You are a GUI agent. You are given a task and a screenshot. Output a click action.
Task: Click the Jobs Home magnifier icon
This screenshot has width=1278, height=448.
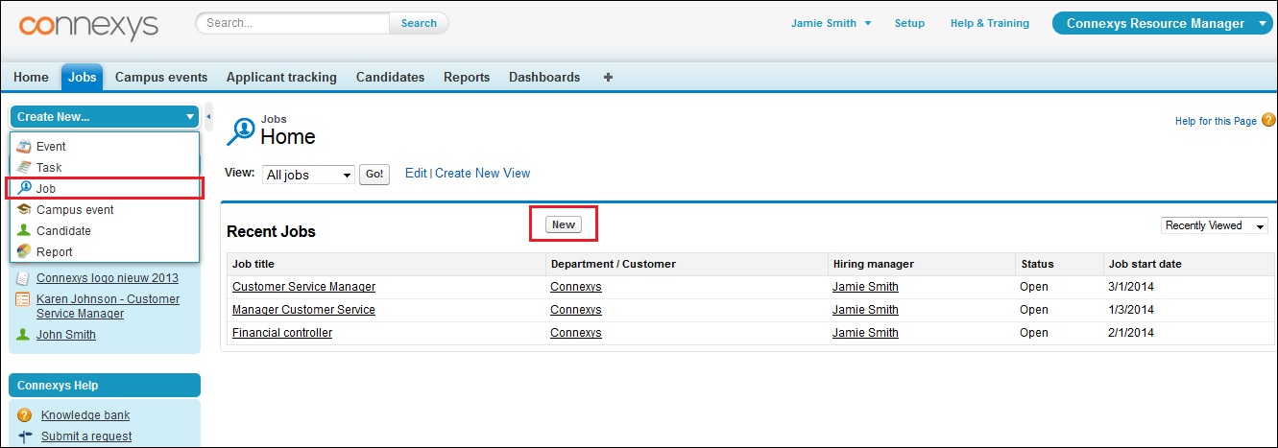[x=240, y=131]
